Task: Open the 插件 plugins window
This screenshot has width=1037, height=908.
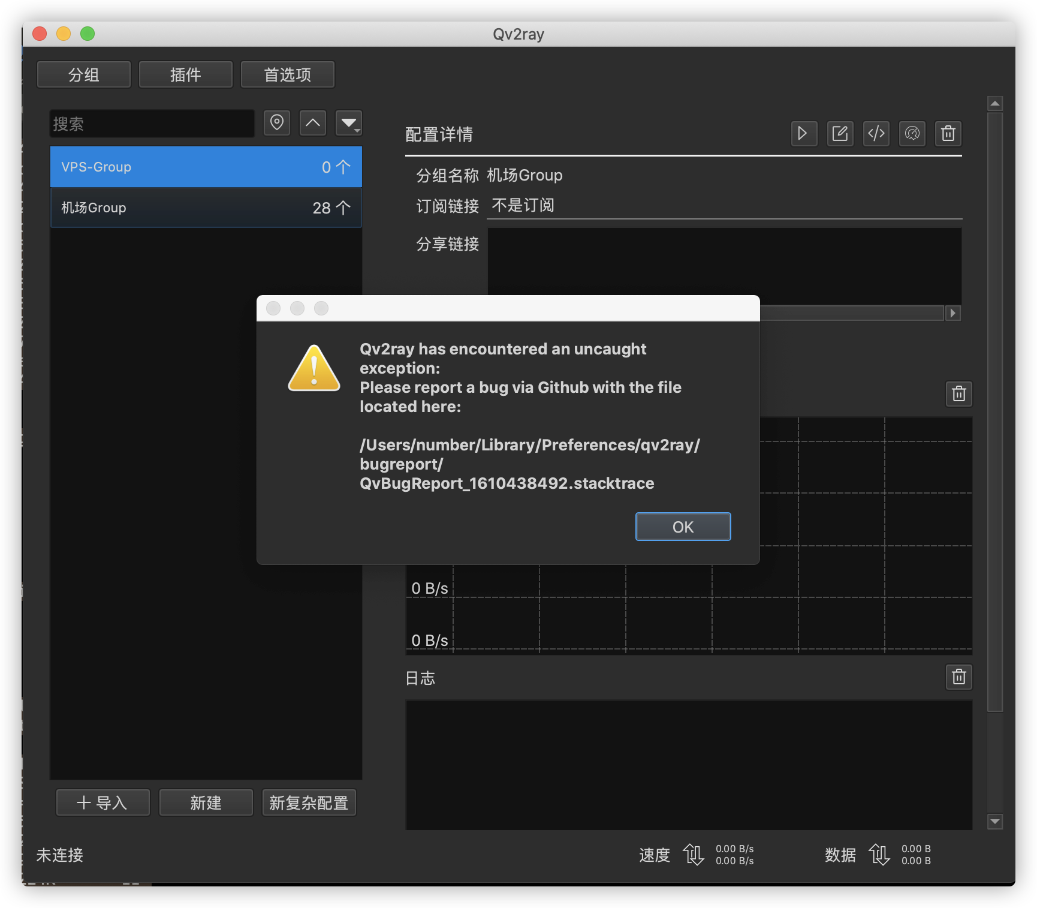Action: coord(185,74)
